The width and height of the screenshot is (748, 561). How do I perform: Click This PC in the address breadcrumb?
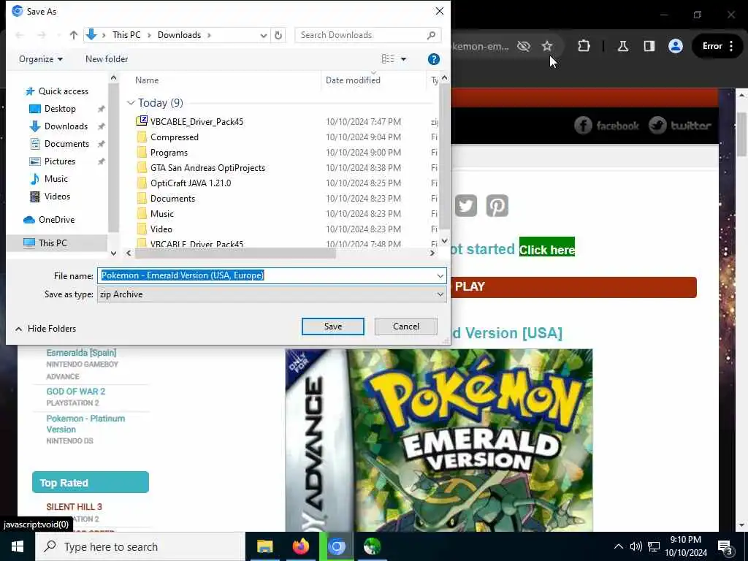(x=126, y=35)
